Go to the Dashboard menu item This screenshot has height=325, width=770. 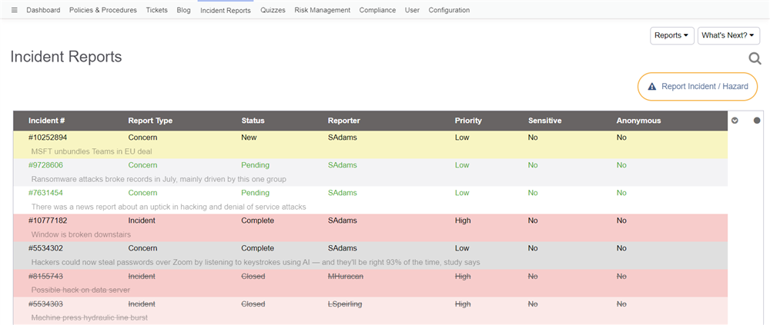click(x=43, y=10)
